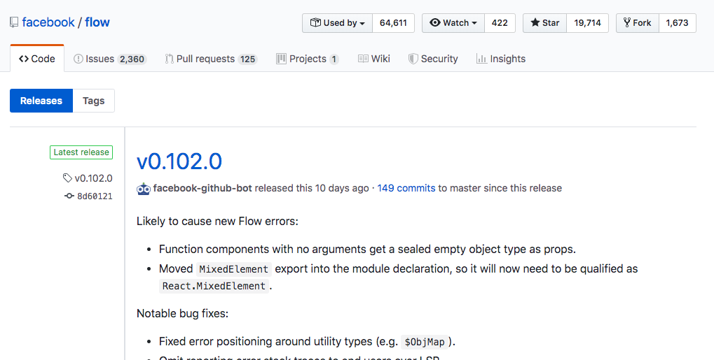
Task: Click the Security shield icon
Action: coord(413,59)
